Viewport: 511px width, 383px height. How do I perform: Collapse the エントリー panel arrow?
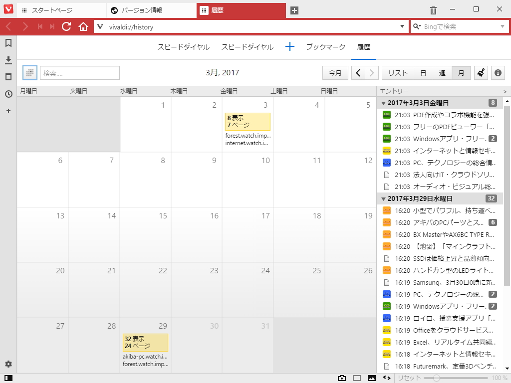pos(505,92)
